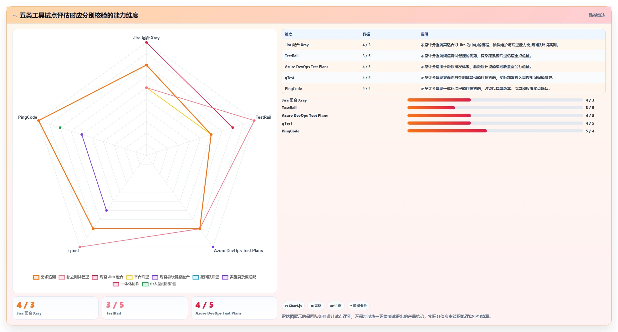Click the qTest radar axis label
The width and height of the screenshot is (618, 332).
tap(74, 250)
